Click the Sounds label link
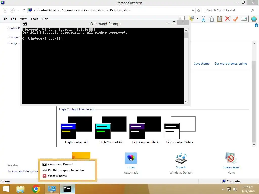 tap(181, 167)
